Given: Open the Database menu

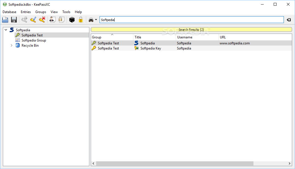Looking at the screenshot, I should (9, 12).
